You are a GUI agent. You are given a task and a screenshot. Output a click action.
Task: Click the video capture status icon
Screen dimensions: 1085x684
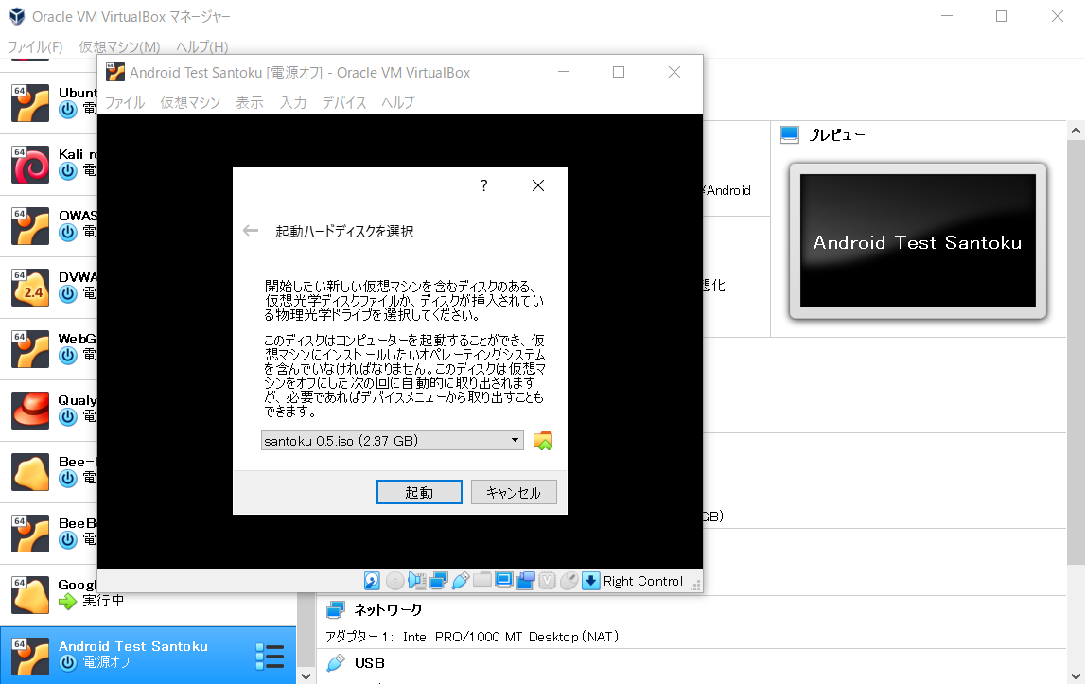(525, 581)
